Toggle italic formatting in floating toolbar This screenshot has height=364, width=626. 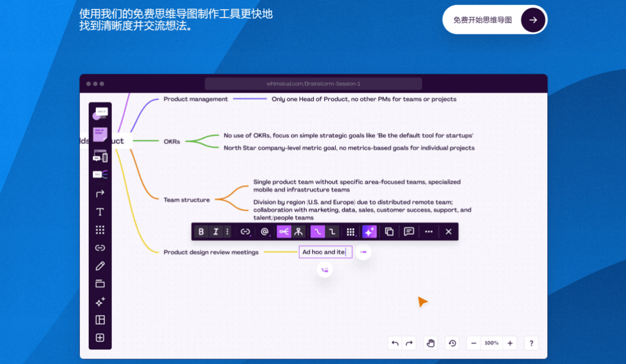click(216, 232)
